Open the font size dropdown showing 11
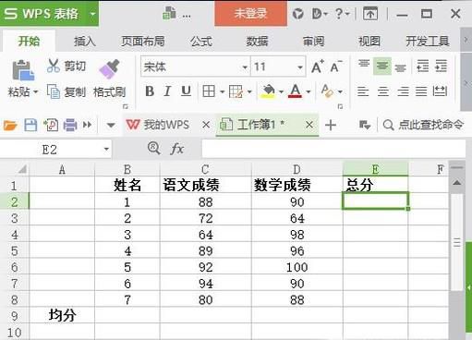 (300, 67)
